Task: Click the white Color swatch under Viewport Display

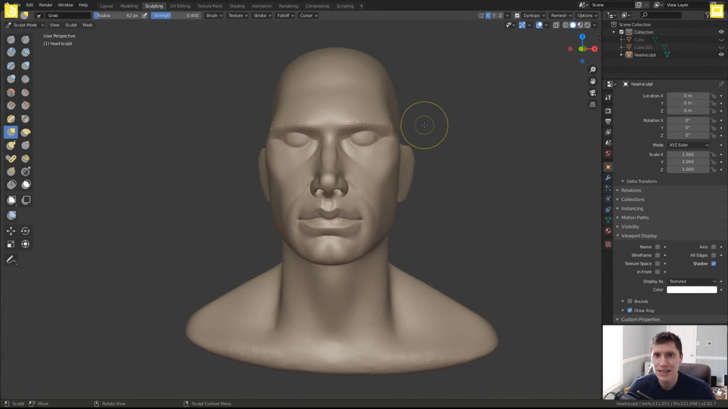Action: tap(692, 290)
